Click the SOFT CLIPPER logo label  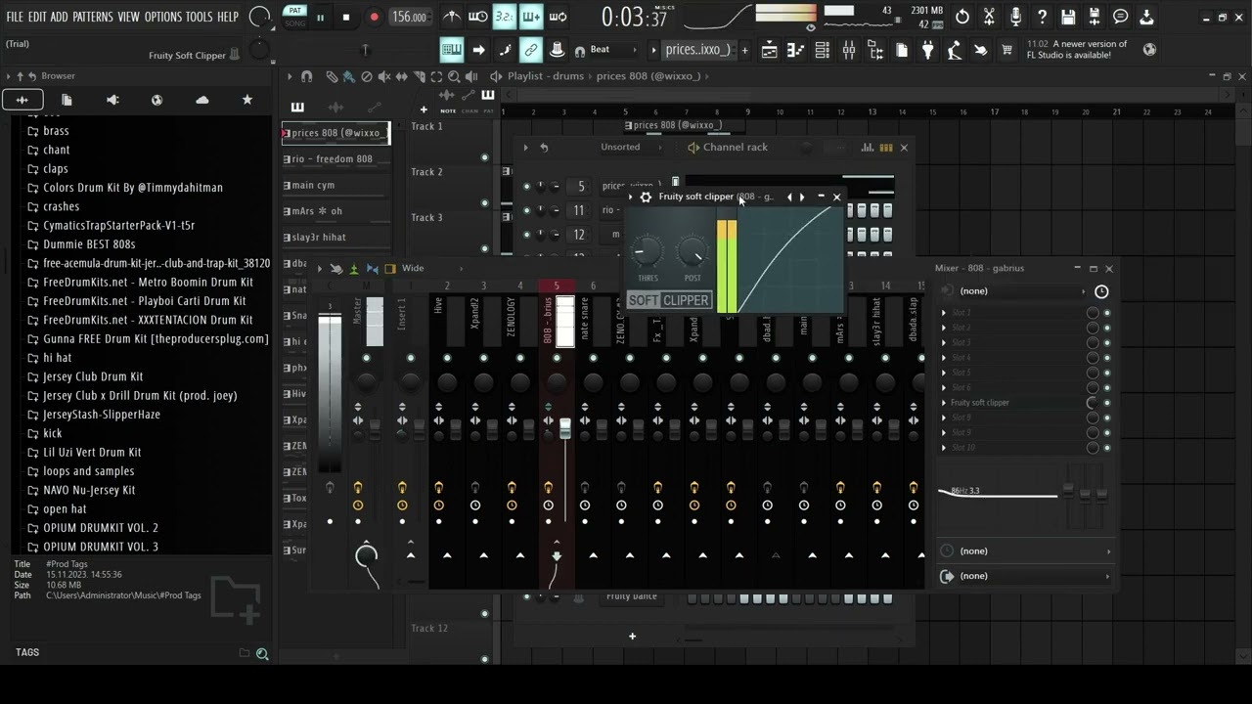[669, 300]
